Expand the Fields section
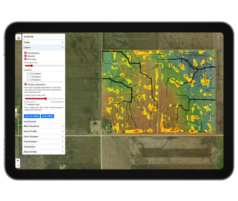The width and height of the screenshot is (238, 201). [43, 42]
